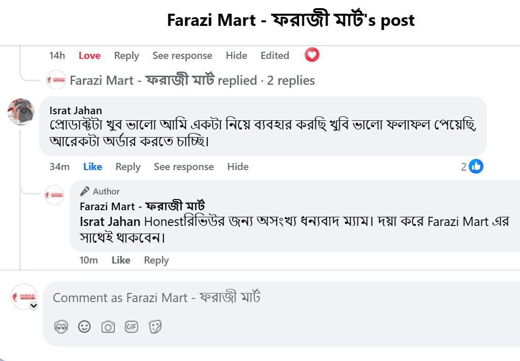Click Edited to view edit history

[x=275, y=55]
